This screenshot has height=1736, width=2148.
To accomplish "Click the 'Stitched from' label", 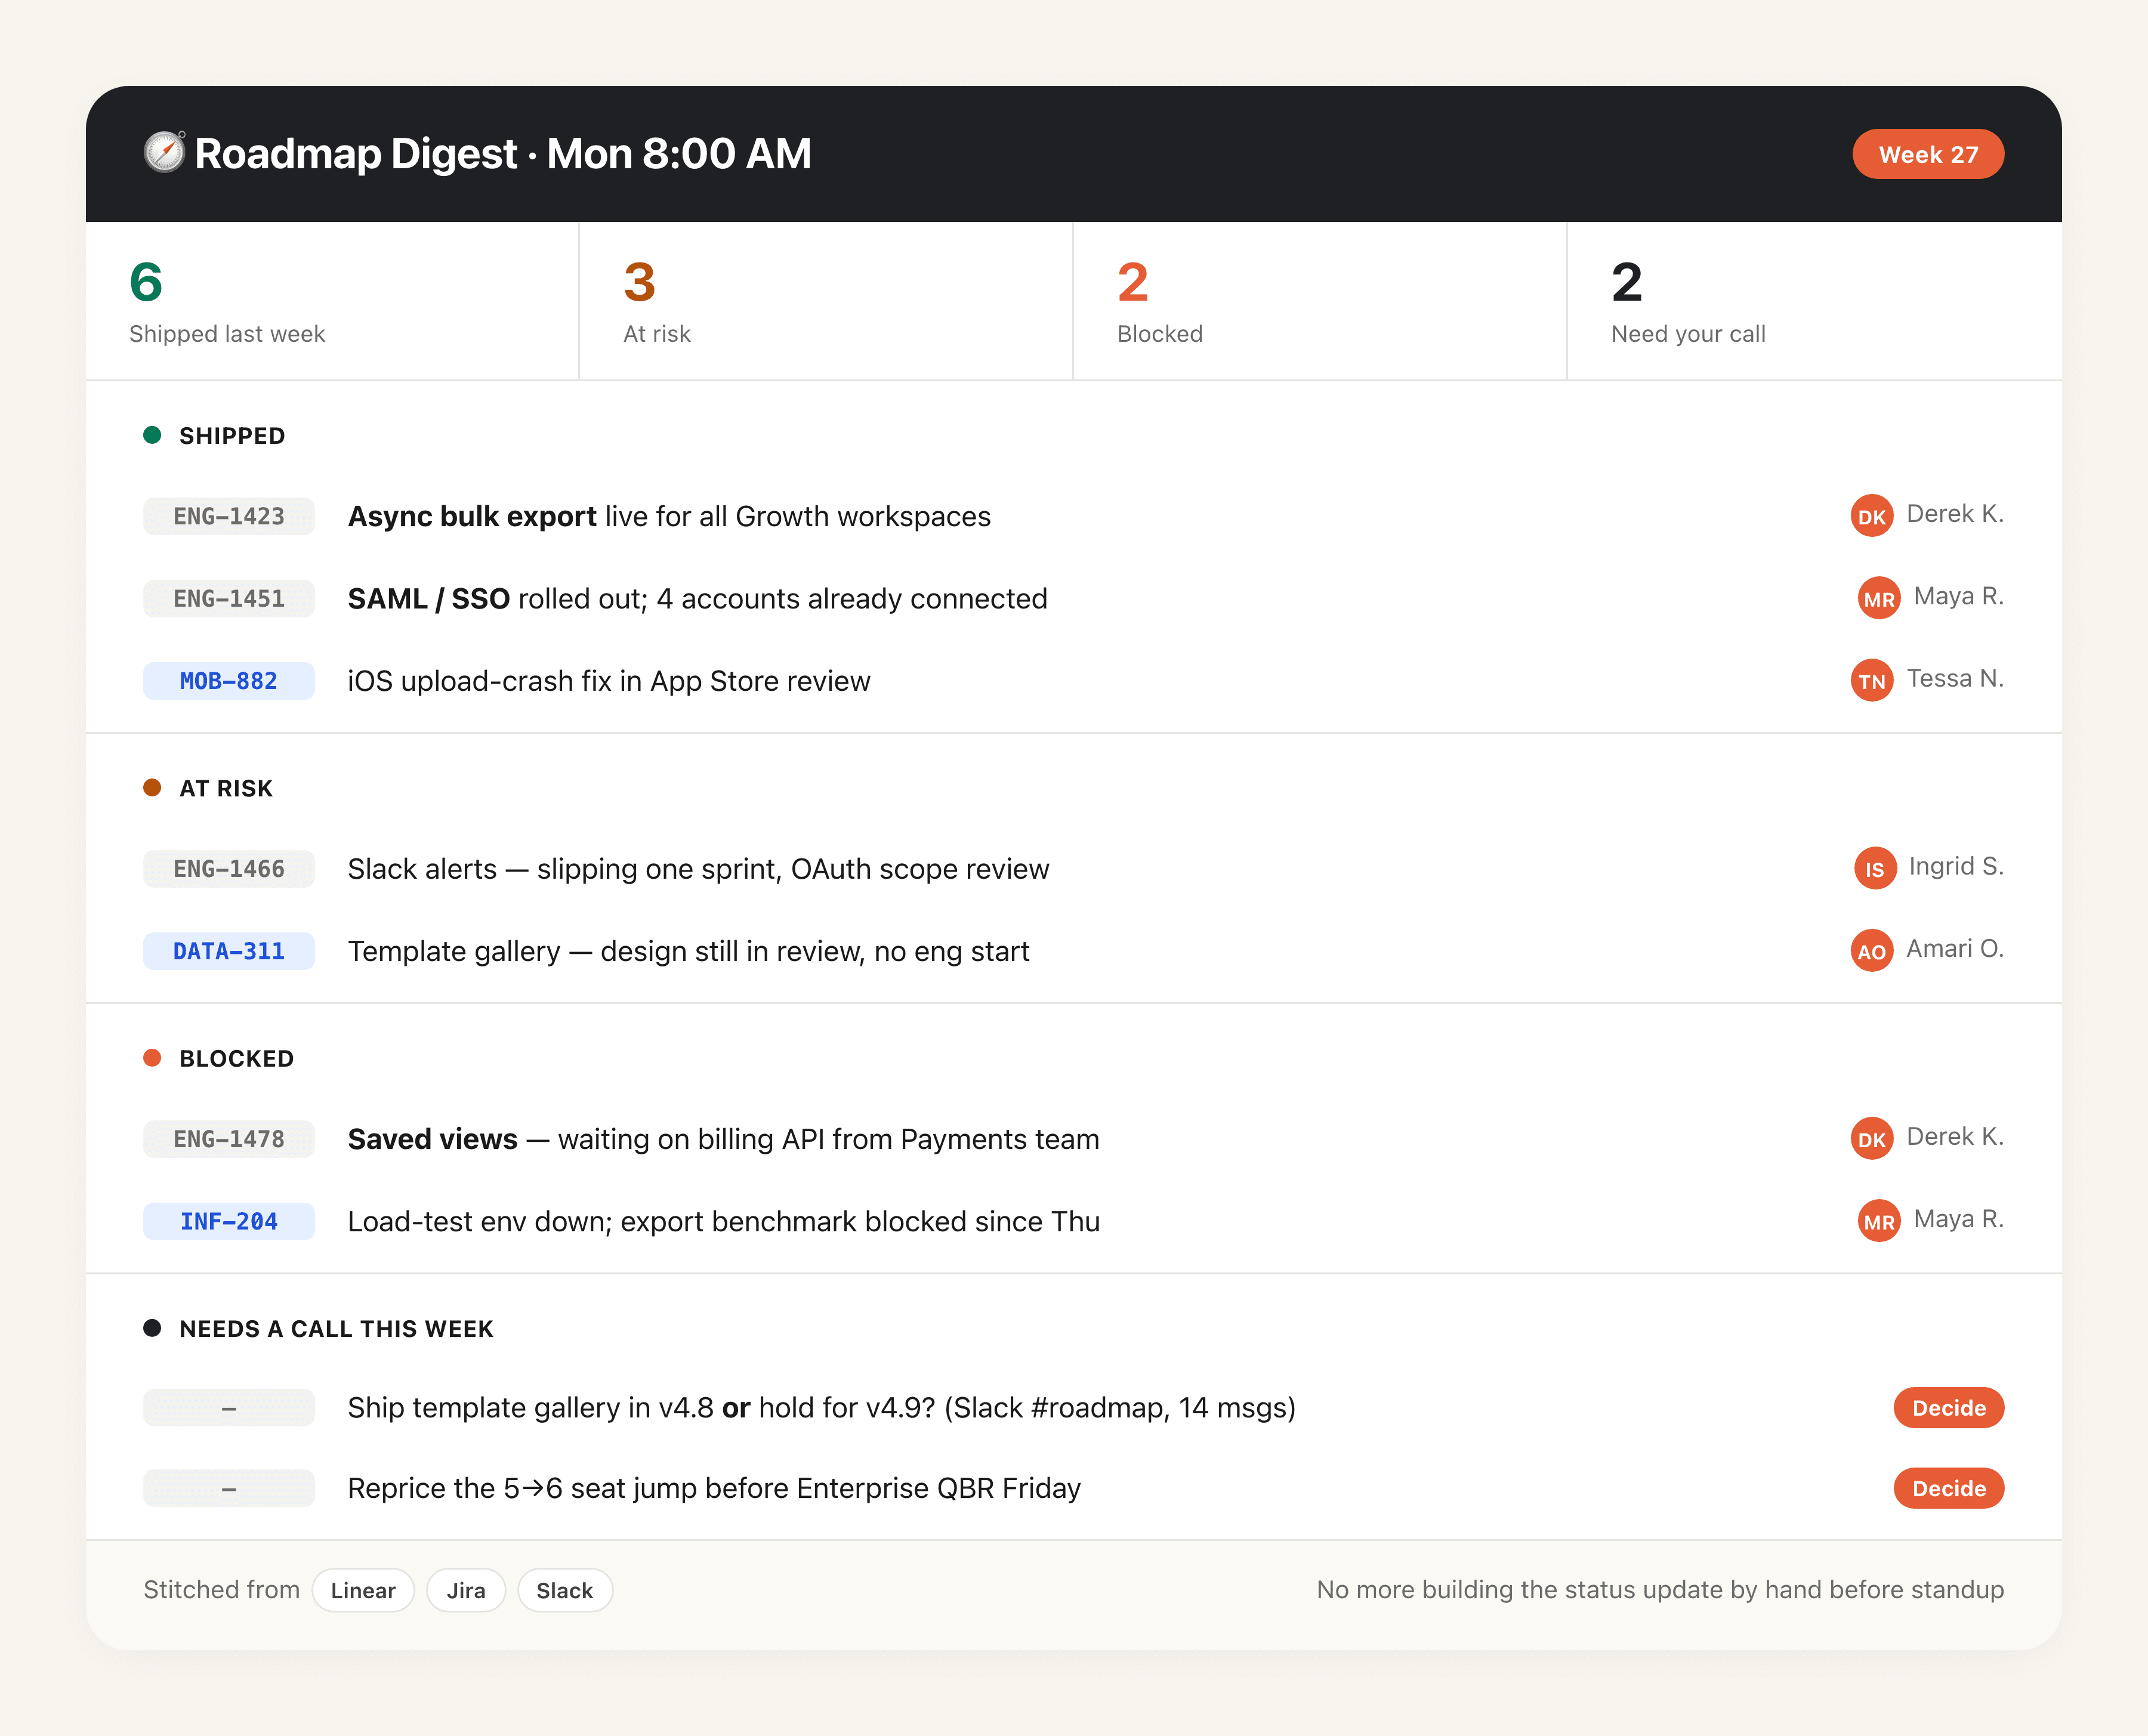I will coord(221,1590).
